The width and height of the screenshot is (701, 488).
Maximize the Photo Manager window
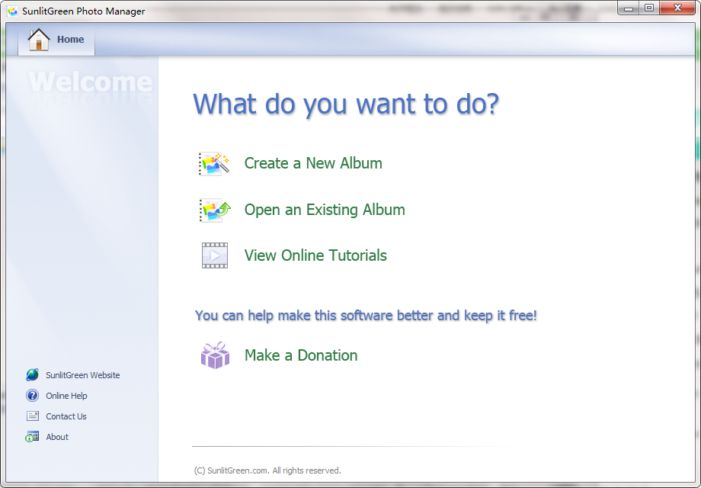[648, 8]
